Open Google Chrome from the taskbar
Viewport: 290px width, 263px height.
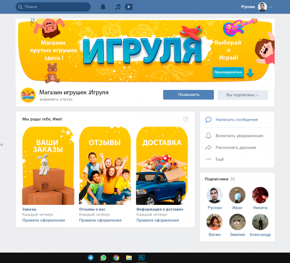116,258
